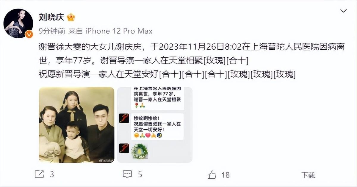The width and height of the screenshot is (357, 187).
Task: Click the repost share icon
Action: pos(39,174)
